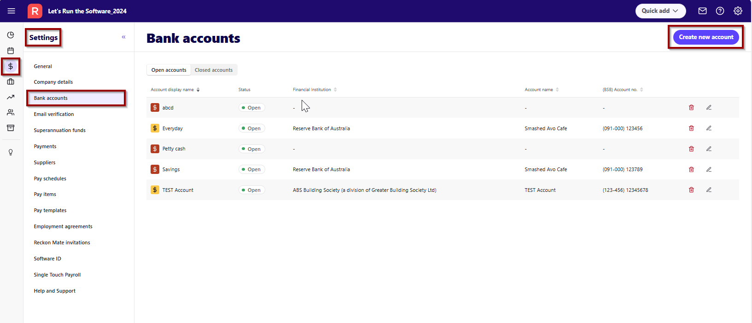Open Single Touch Payroll settings

(57, 275)
